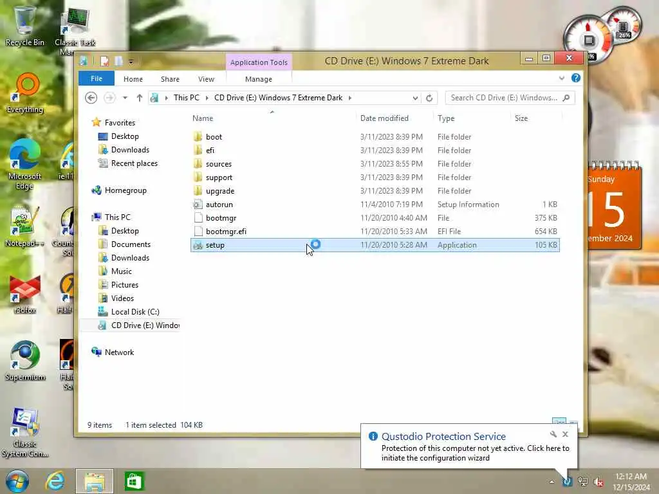Image resolution: width=659 pixels, height=494 pixels.
Task: Go up one folder level
Action: (140, 98)
